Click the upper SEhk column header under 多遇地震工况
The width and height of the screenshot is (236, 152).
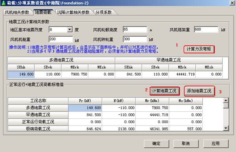tap(21, 67)
